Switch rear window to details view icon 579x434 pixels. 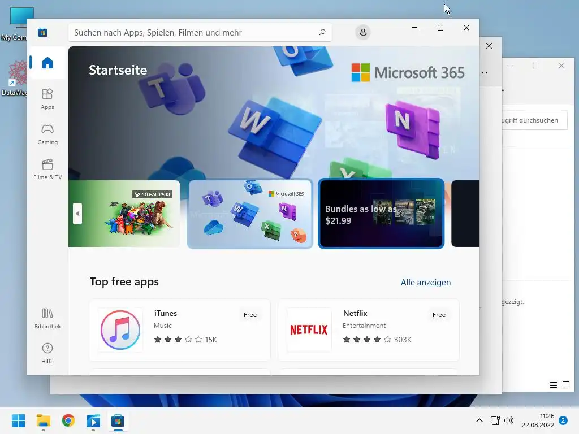553,385
